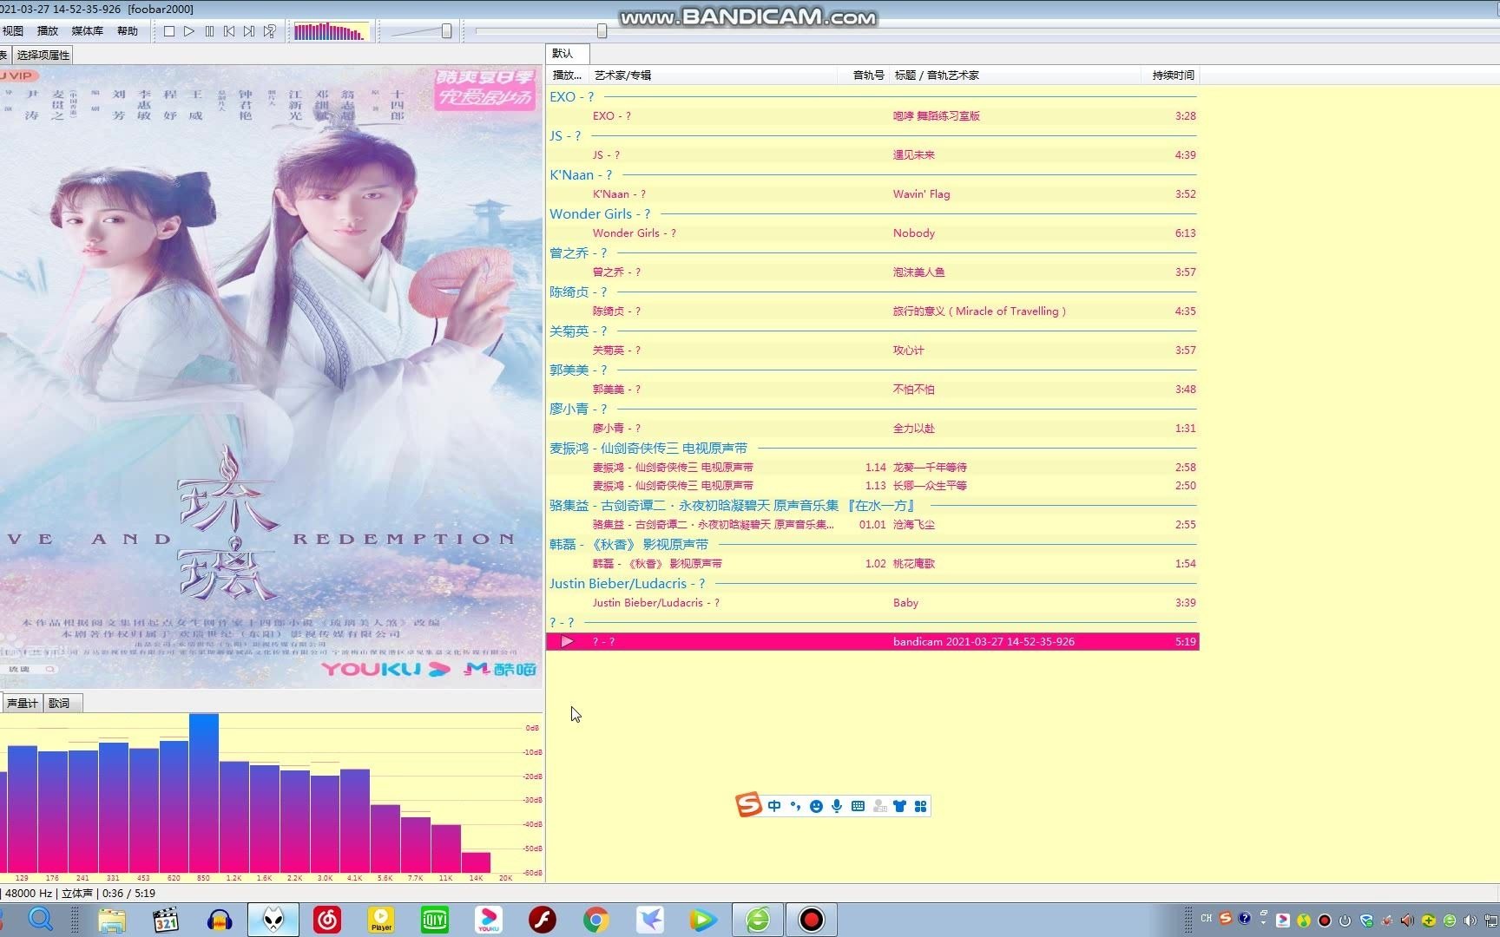Click the foobar2000 alien taskbar icon
1500x937 pixels.
tap(273, 920)
